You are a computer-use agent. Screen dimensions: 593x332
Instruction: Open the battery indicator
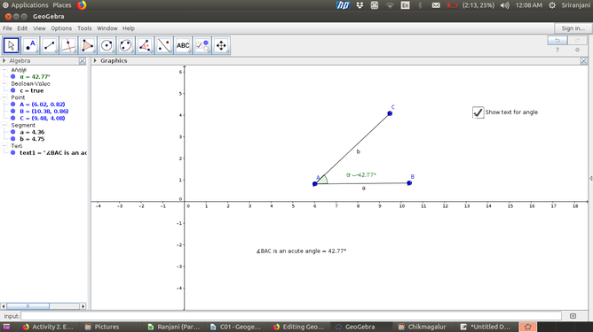[x=453, y=5]
